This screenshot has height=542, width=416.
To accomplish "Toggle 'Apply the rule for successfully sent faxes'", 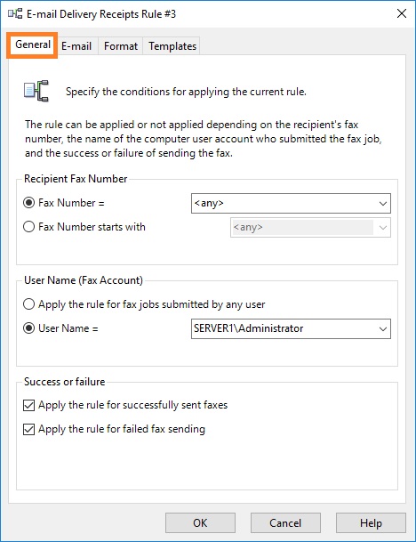I will pyautogui.click(x=29, y=405).
